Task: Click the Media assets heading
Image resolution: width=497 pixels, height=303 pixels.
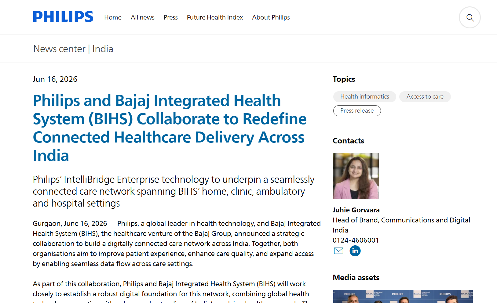Action: pos(356,278)
